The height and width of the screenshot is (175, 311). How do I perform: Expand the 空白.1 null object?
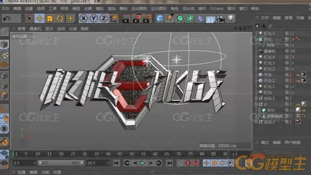pos(256,98)
